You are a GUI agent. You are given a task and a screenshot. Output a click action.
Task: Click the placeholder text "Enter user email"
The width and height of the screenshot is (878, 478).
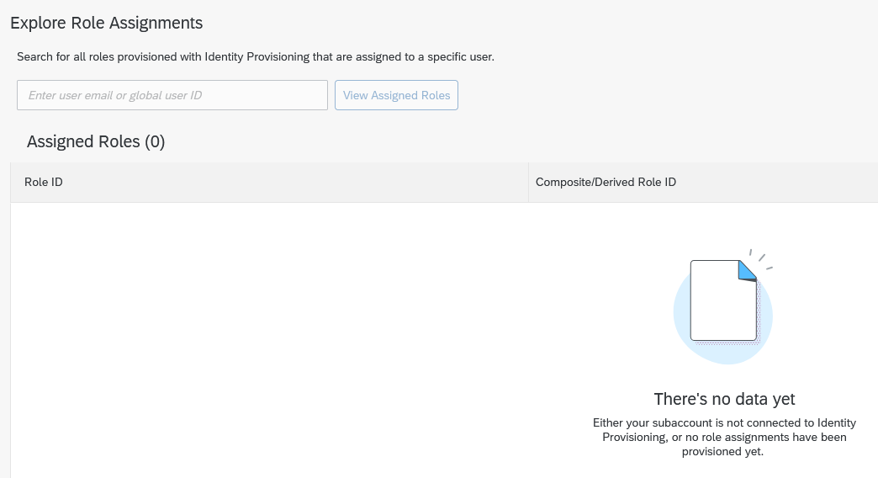pyautogui.click(x=71, y=95)
